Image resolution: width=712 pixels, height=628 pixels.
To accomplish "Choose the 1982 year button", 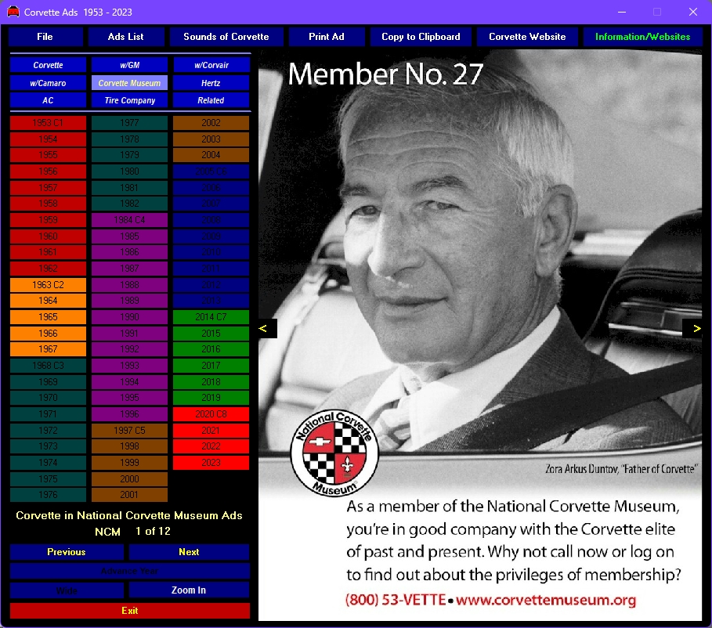I will click(x=129, y=204).
